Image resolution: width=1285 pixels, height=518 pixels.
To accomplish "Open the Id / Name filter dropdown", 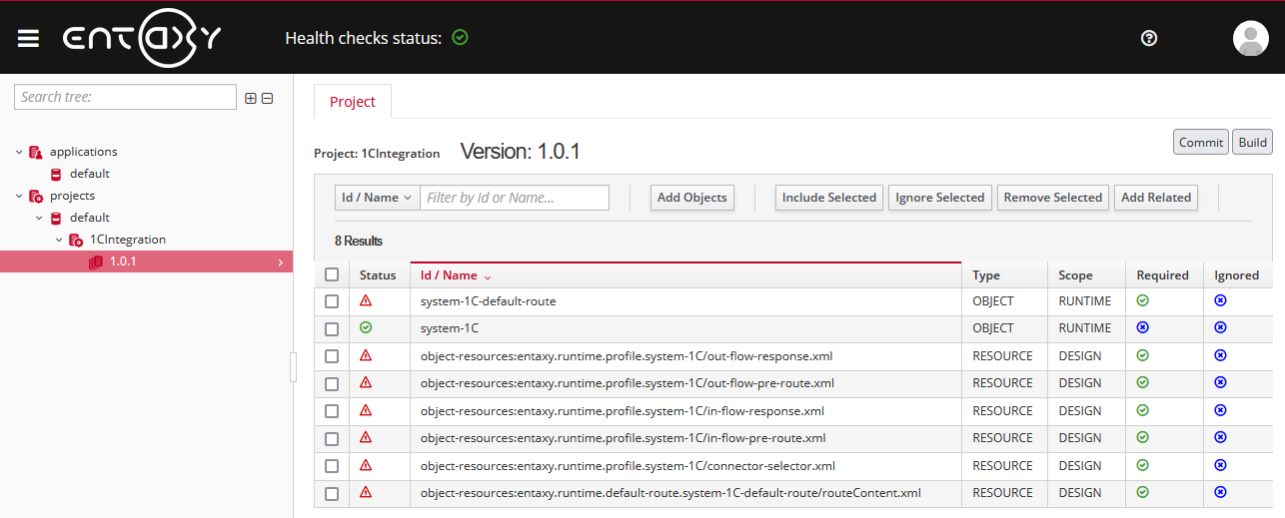I will tap(377, 198).
